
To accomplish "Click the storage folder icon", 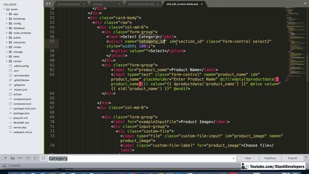I will pyautogui.click(x=11, y=52).
